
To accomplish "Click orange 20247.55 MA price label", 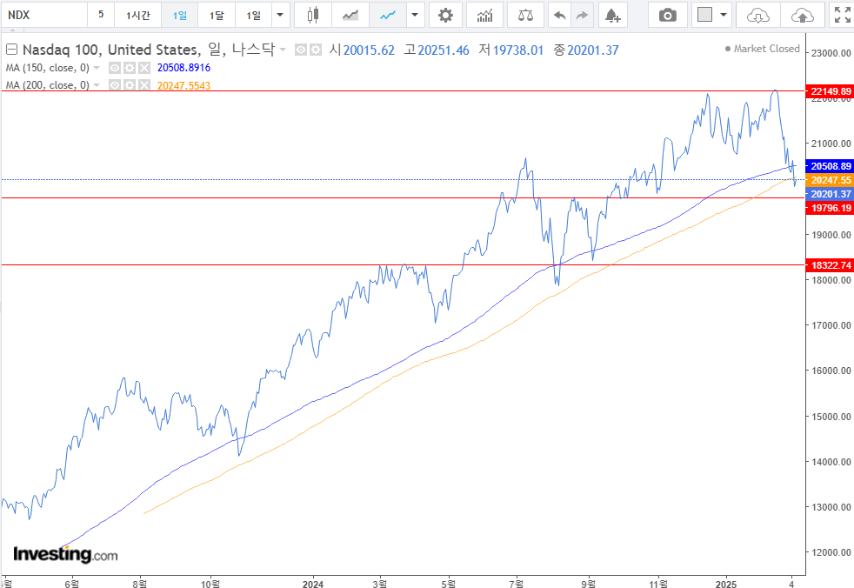I will click(x=830, y=180).
